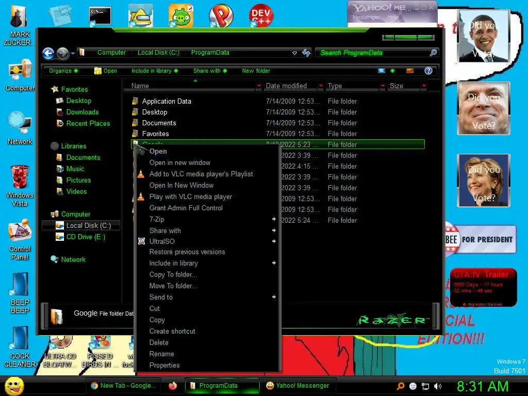
Task: Expand the UltraISO submenu
Action: click(x=207, y=241)
